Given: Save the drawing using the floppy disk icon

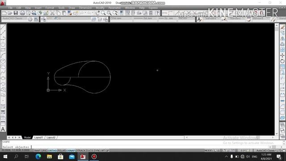Looking at the screenshot, I should [16, 13].
